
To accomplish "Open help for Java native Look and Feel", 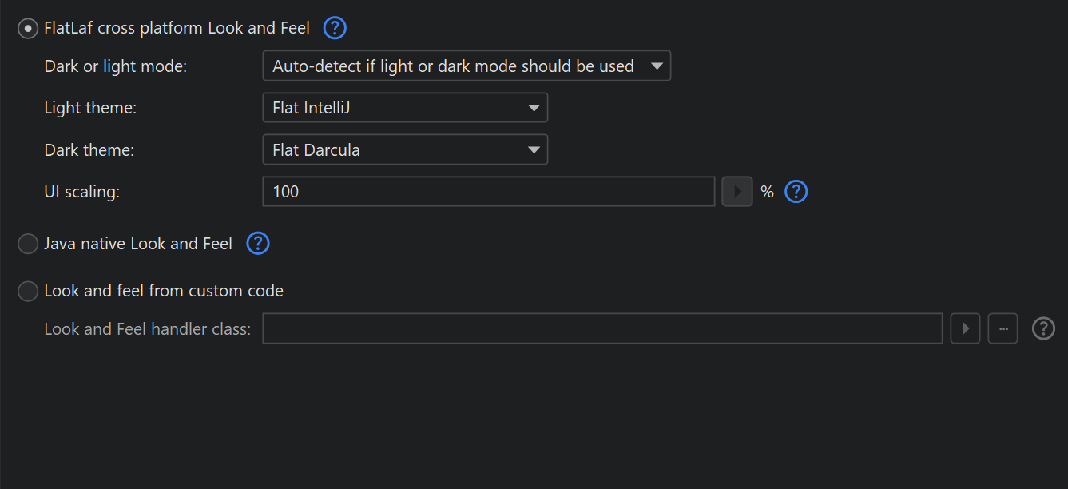I will 258,244.
